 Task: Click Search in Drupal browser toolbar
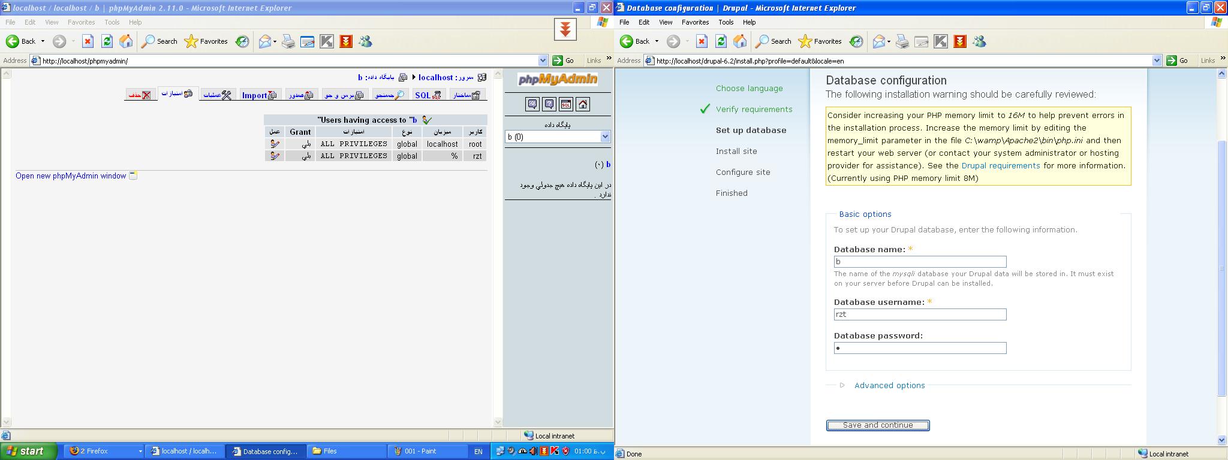click(773, 41)
